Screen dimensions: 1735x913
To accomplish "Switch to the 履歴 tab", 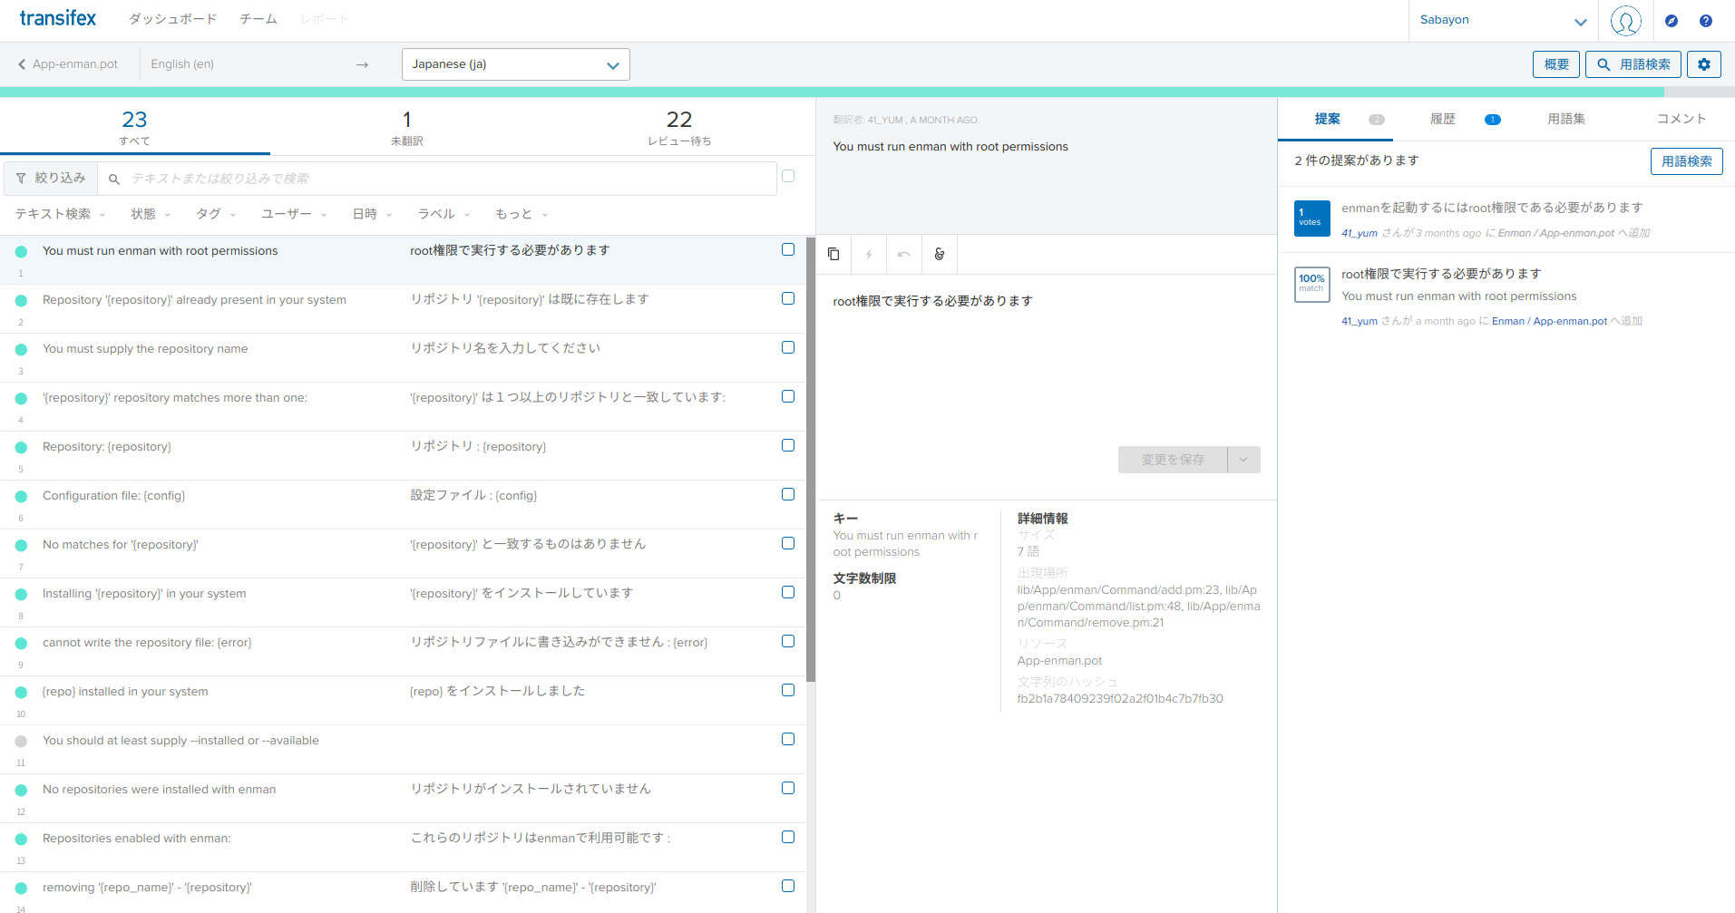I will pos(1442,119).
